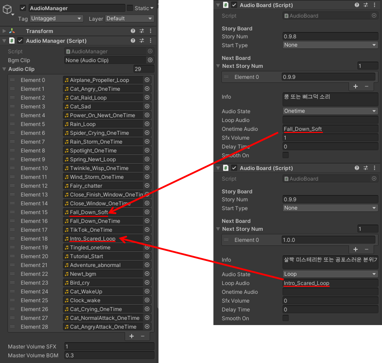Toggle AudioManager GameObject active checkbox

[x=23, y=8]
